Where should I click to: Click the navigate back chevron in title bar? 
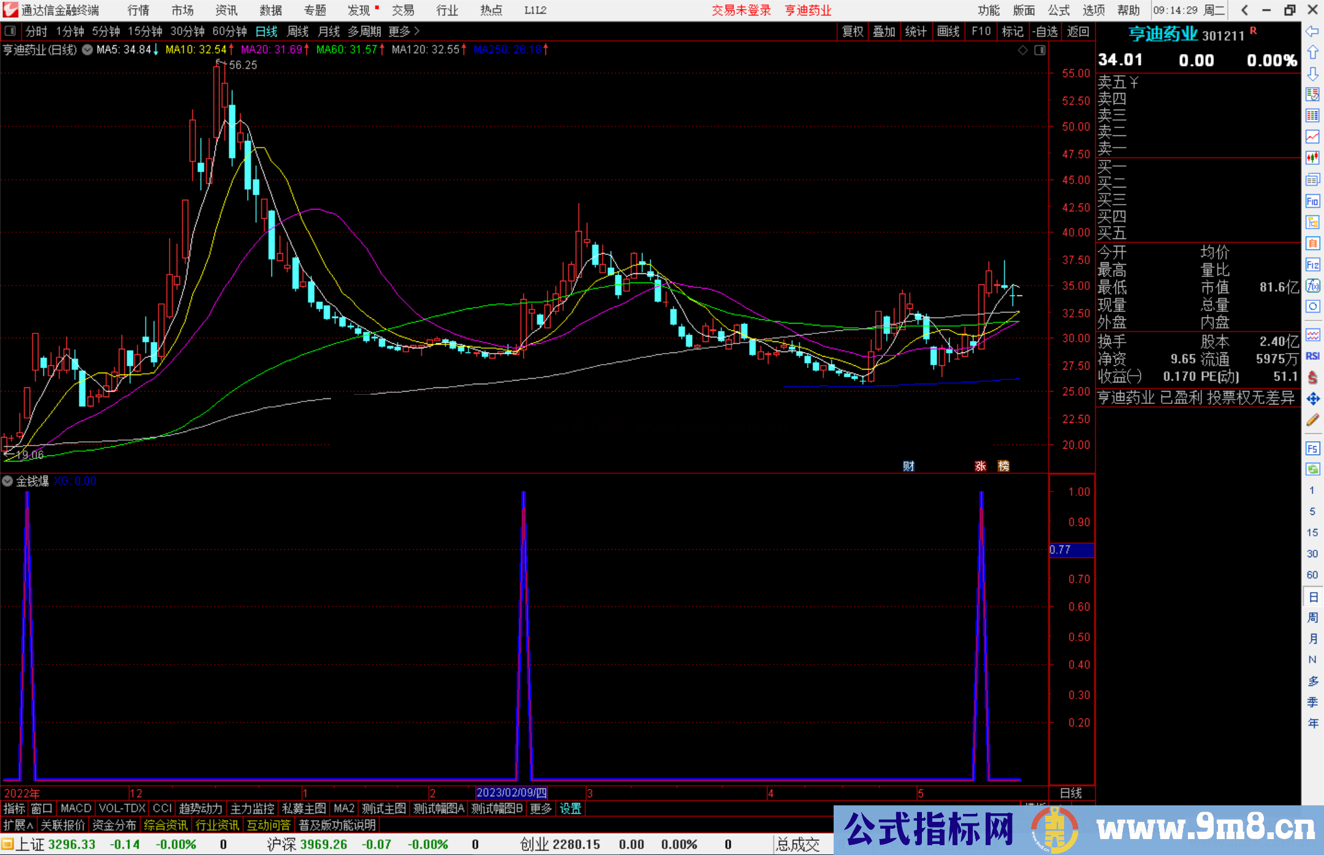[x=1244, y=10]
